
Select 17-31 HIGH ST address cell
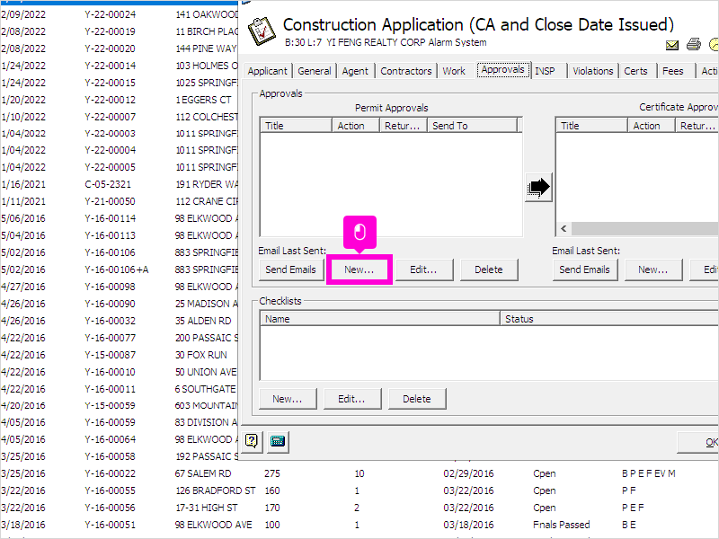[x=207, y=508]
